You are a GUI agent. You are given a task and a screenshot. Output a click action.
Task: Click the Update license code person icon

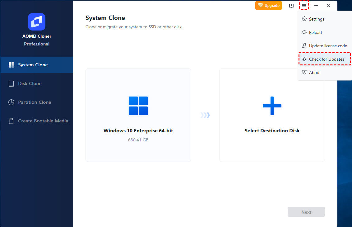coord(304,46)
